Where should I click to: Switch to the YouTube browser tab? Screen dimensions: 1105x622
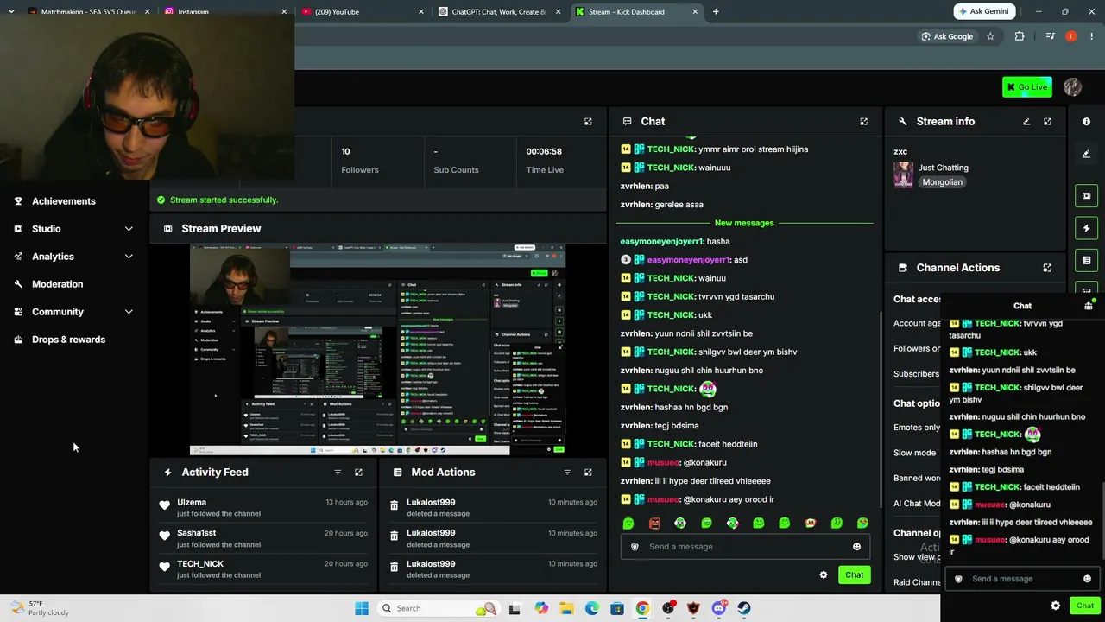(363, 12)
